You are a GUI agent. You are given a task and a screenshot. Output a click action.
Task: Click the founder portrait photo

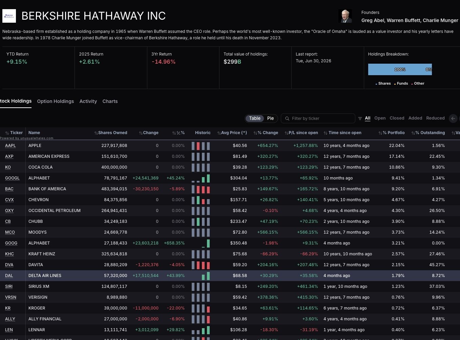tap(345, 16)
